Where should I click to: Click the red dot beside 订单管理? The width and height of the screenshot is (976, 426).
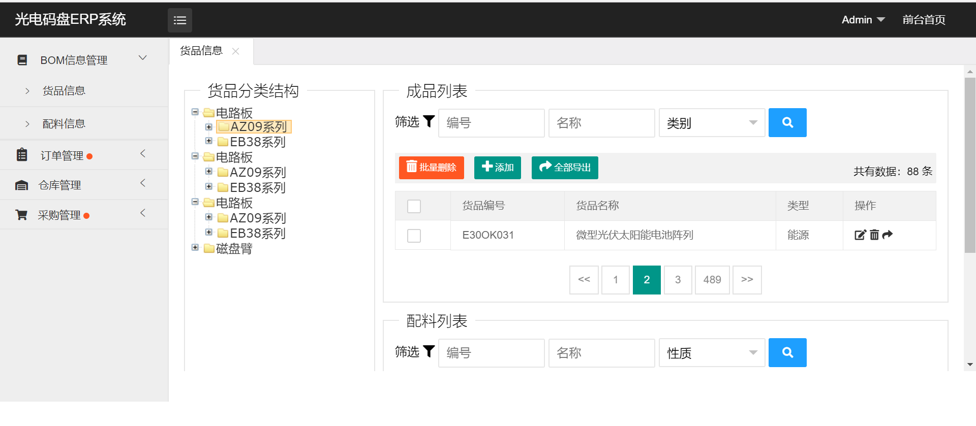click(x=89, y=156)
